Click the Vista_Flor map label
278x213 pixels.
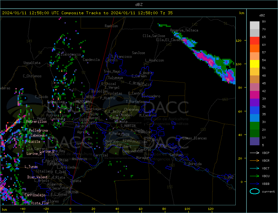[x=40, y=203]
